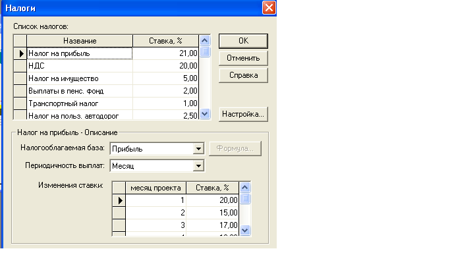
Task: Click row selector beside Транспортный налог
Action: coord(20,103)
